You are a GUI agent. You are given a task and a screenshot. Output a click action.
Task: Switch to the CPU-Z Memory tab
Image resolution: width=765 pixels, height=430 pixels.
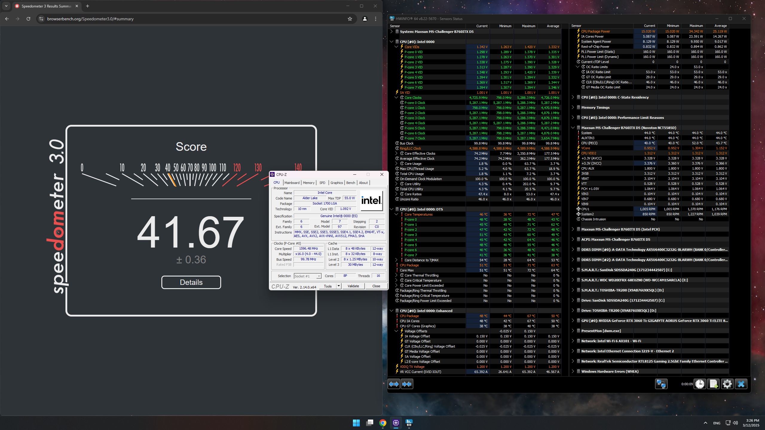(x=308, y=183)
